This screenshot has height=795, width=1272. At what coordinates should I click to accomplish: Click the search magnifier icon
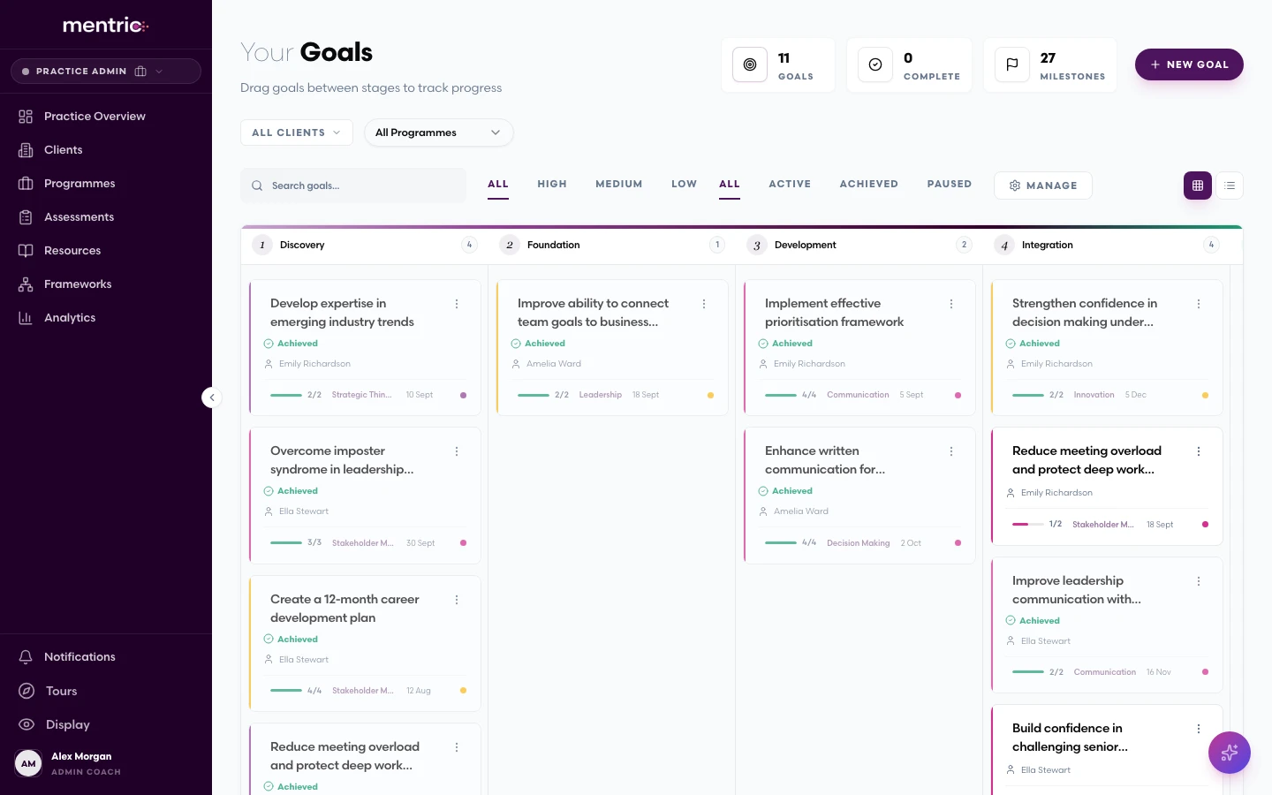pos(257,185)
